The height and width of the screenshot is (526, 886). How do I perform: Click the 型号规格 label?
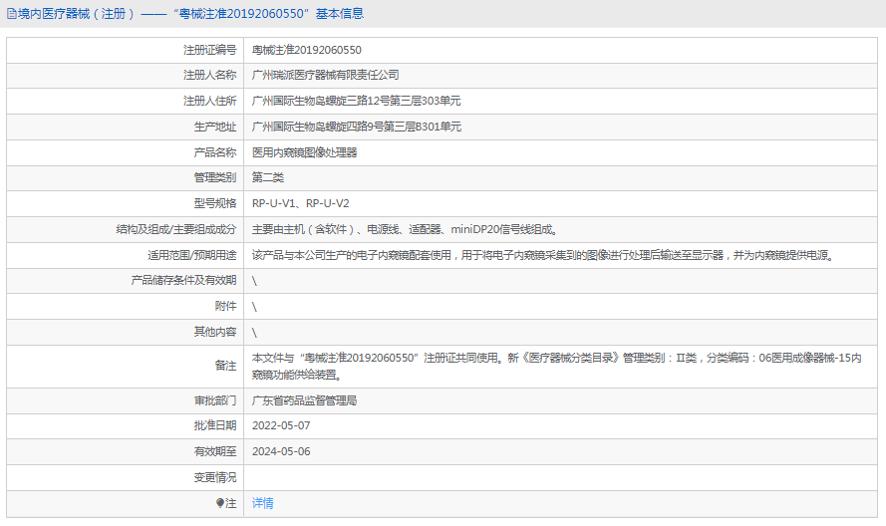215,203
